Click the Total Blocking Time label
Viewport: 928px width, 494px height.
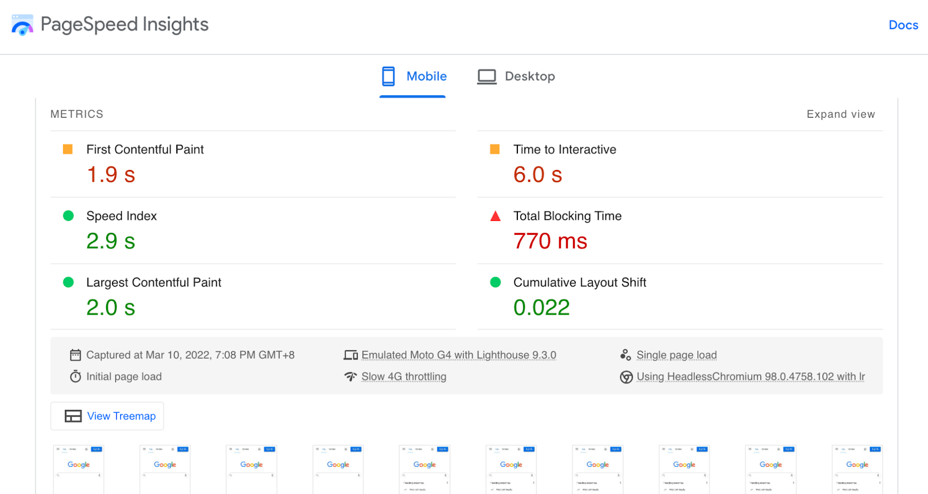pos(567,216)
